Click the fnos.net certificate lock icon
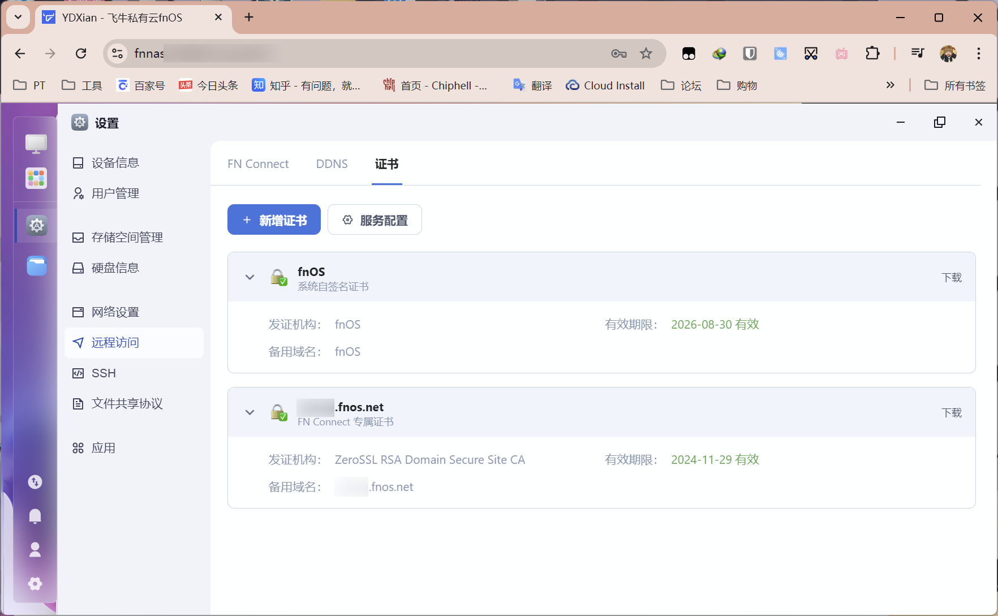This screenshot has height=616, width=998. point(279,412)
